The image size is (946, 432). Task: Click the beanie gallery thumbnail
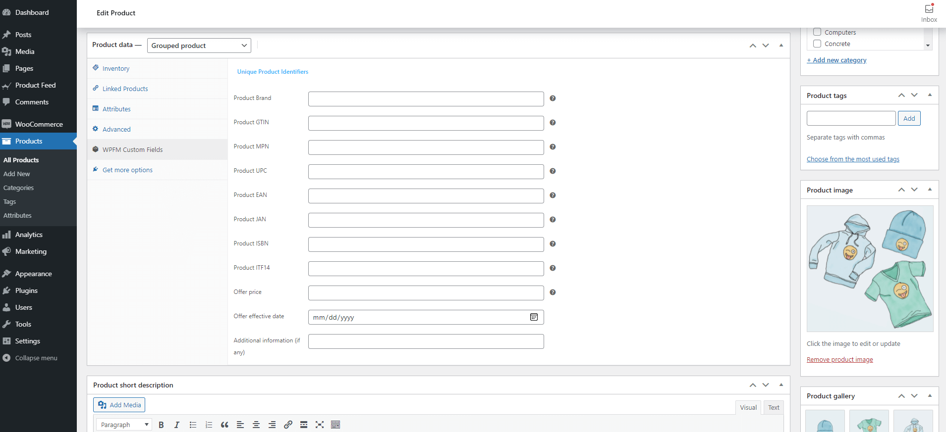pyautogui.click(x=825, y=421)
